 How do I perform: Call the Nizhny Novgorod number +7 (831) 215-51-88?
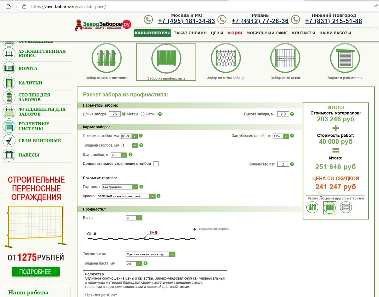pyautogui.click(x=334, y=21)
